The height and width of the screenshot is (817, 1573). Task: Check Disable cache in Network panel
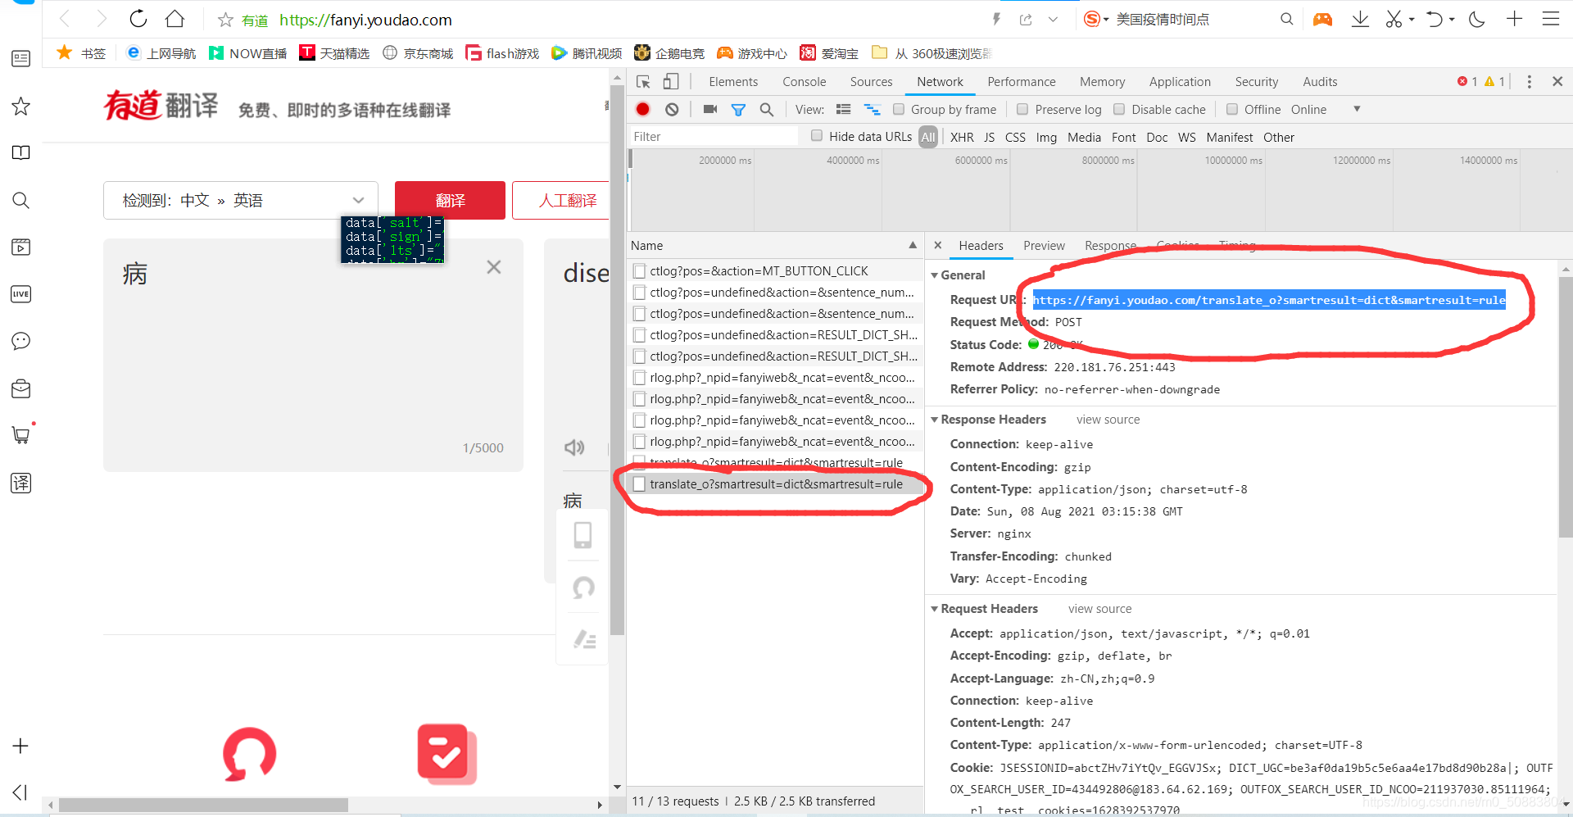tap(1119, 109)
